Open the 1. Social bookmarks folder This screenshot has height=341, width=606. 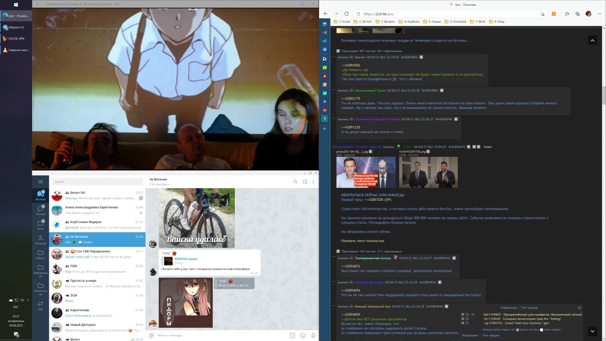point(341,21)
